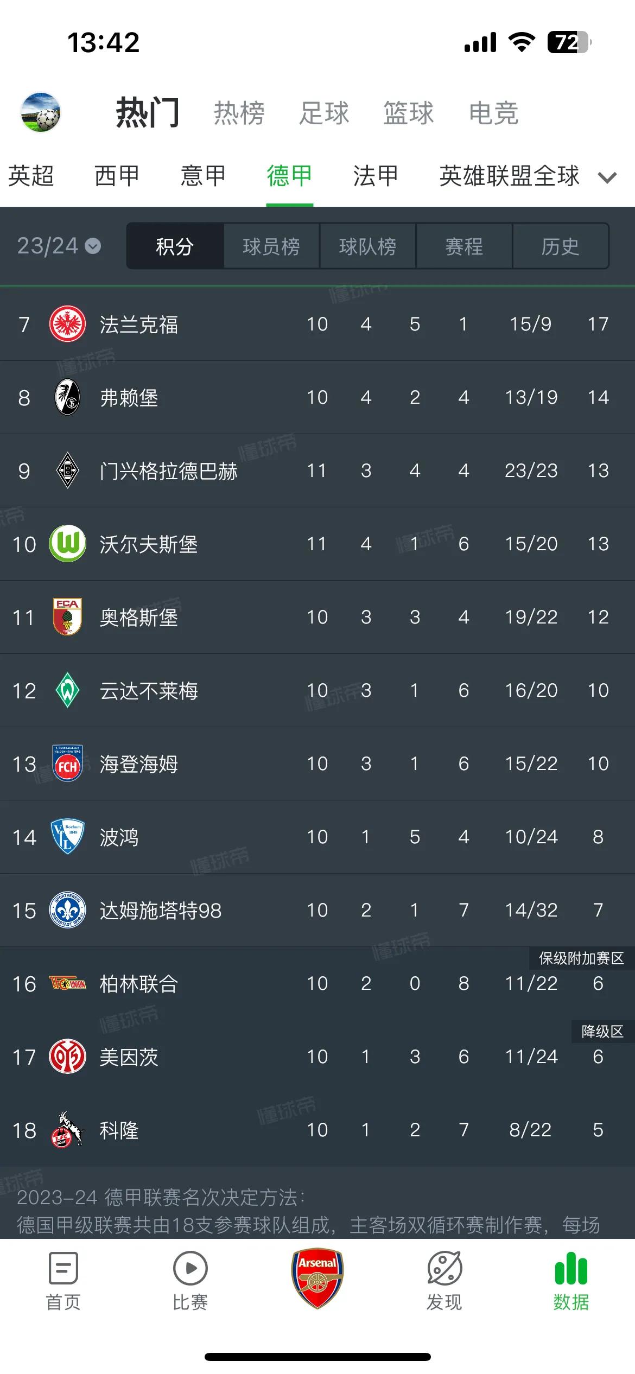Open the 赛程 schedule view
The height and width of the screenshot is (1374, 635).
pyautogui.click(x=465, y=247)
